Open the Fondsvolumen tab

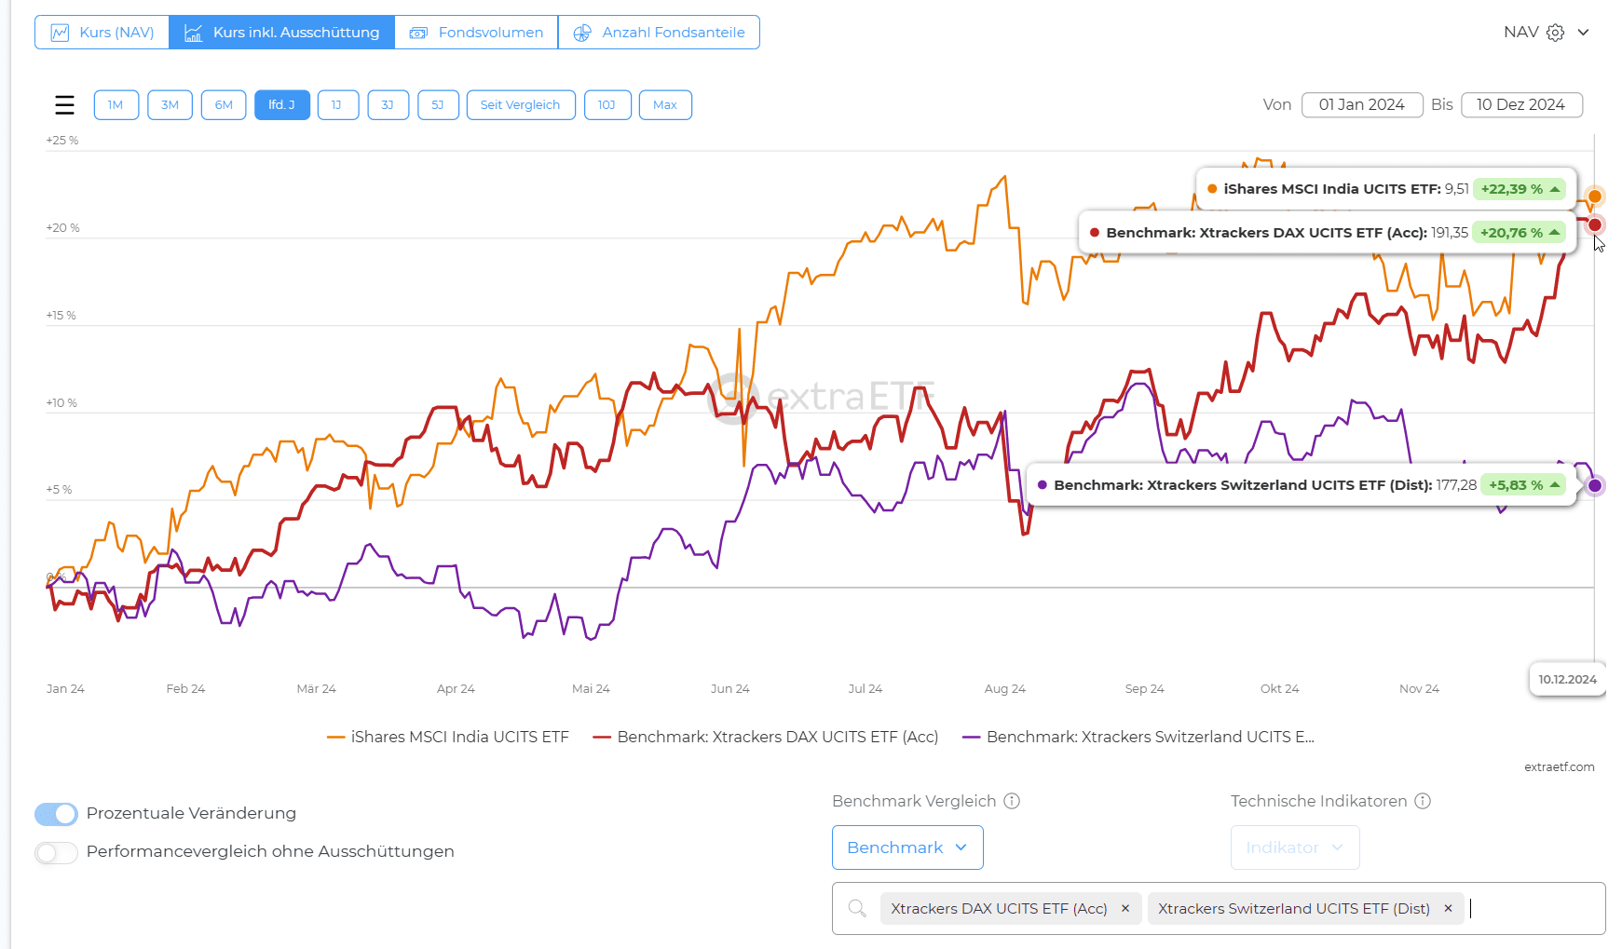(476, 33)
